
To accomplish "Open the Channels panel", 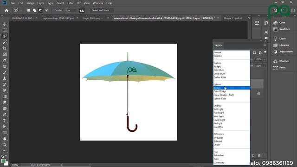I will (x=282, y=61).
